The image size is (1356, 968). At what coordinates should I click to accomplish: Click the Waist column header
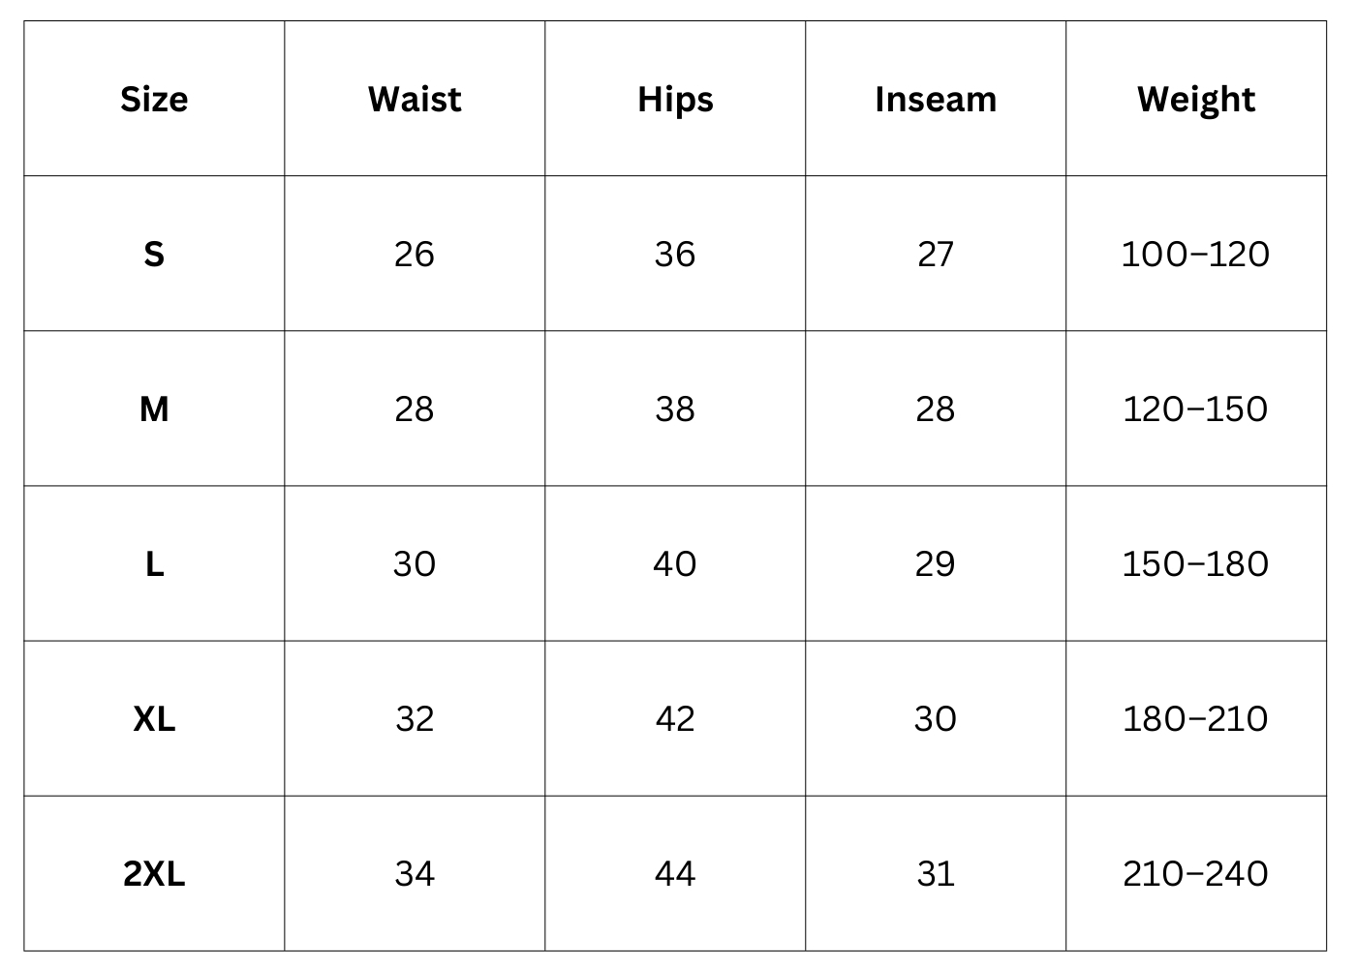click(415, 100)
